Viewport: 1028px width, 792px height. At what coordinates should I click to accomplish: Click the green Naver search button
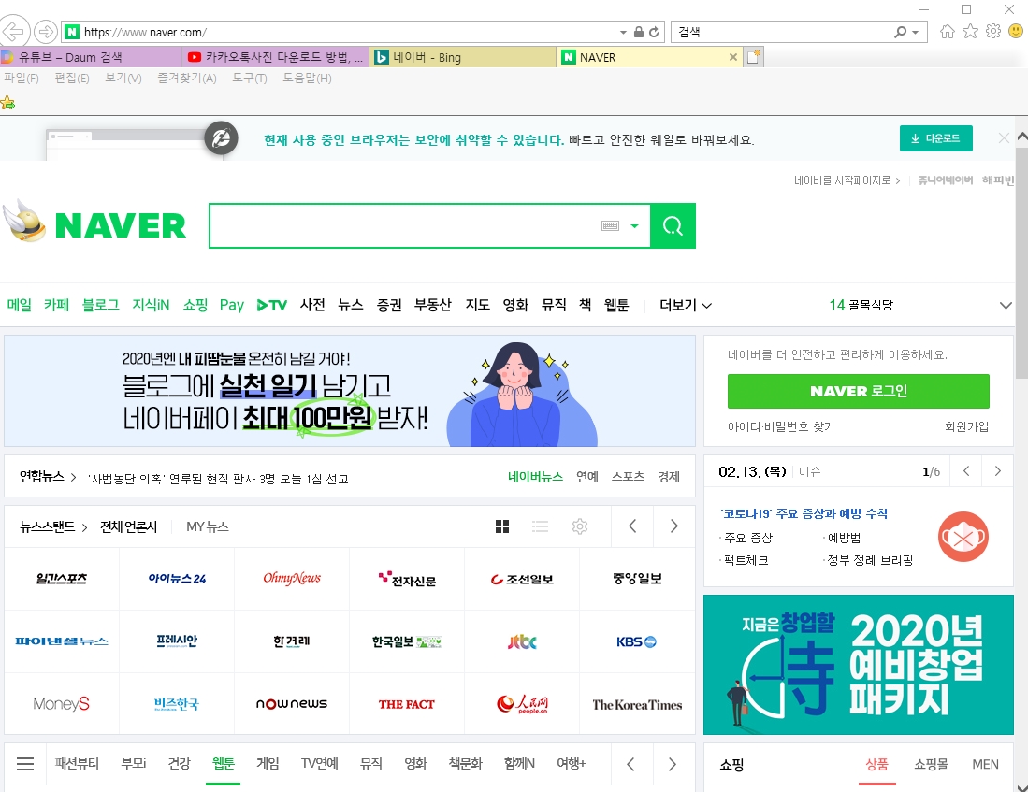click(673, 226)
